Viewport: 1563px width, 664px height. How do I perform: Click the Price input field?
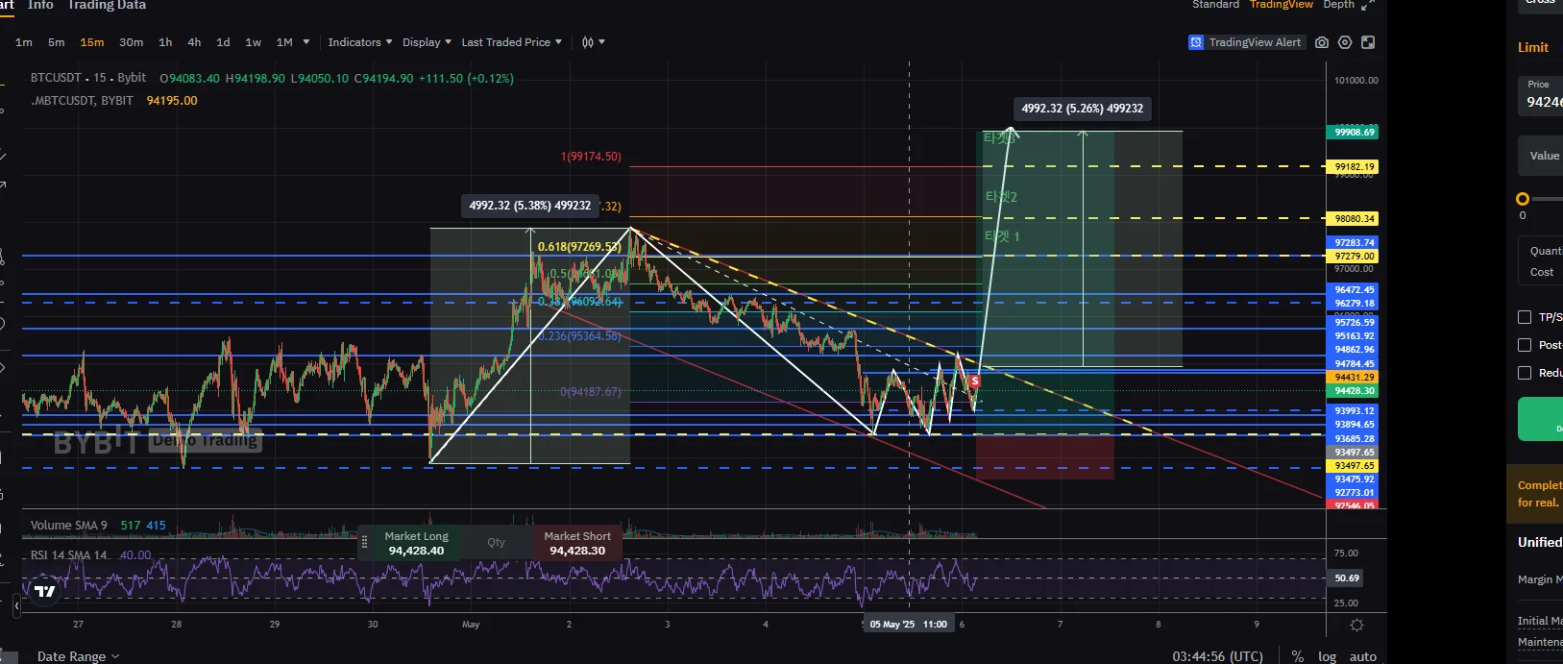(1540, 94)
